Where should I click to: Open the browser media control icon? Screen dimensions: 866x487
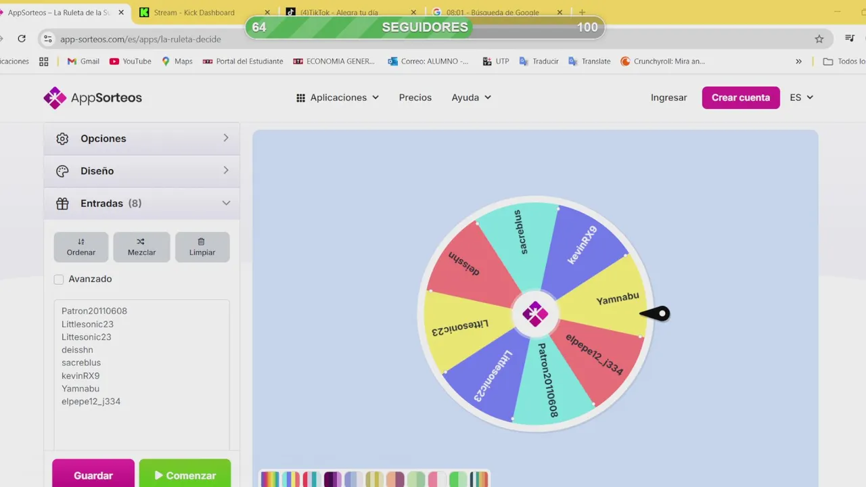[x=850, y=39]
